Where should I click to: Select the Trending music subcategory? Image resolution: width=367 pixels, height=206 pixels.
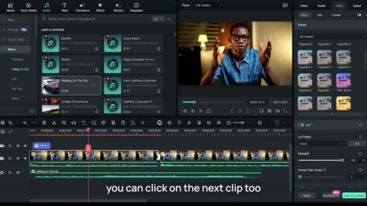(x=17, y=59)
